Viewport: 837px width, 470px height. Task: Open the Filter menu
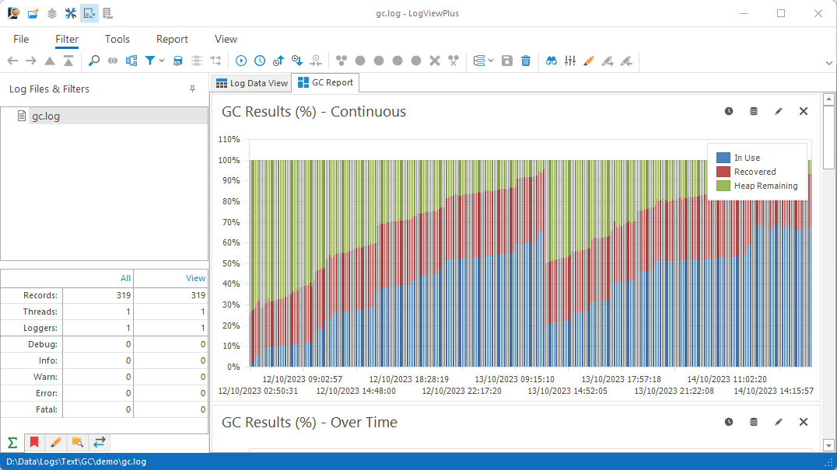(67, 39)
